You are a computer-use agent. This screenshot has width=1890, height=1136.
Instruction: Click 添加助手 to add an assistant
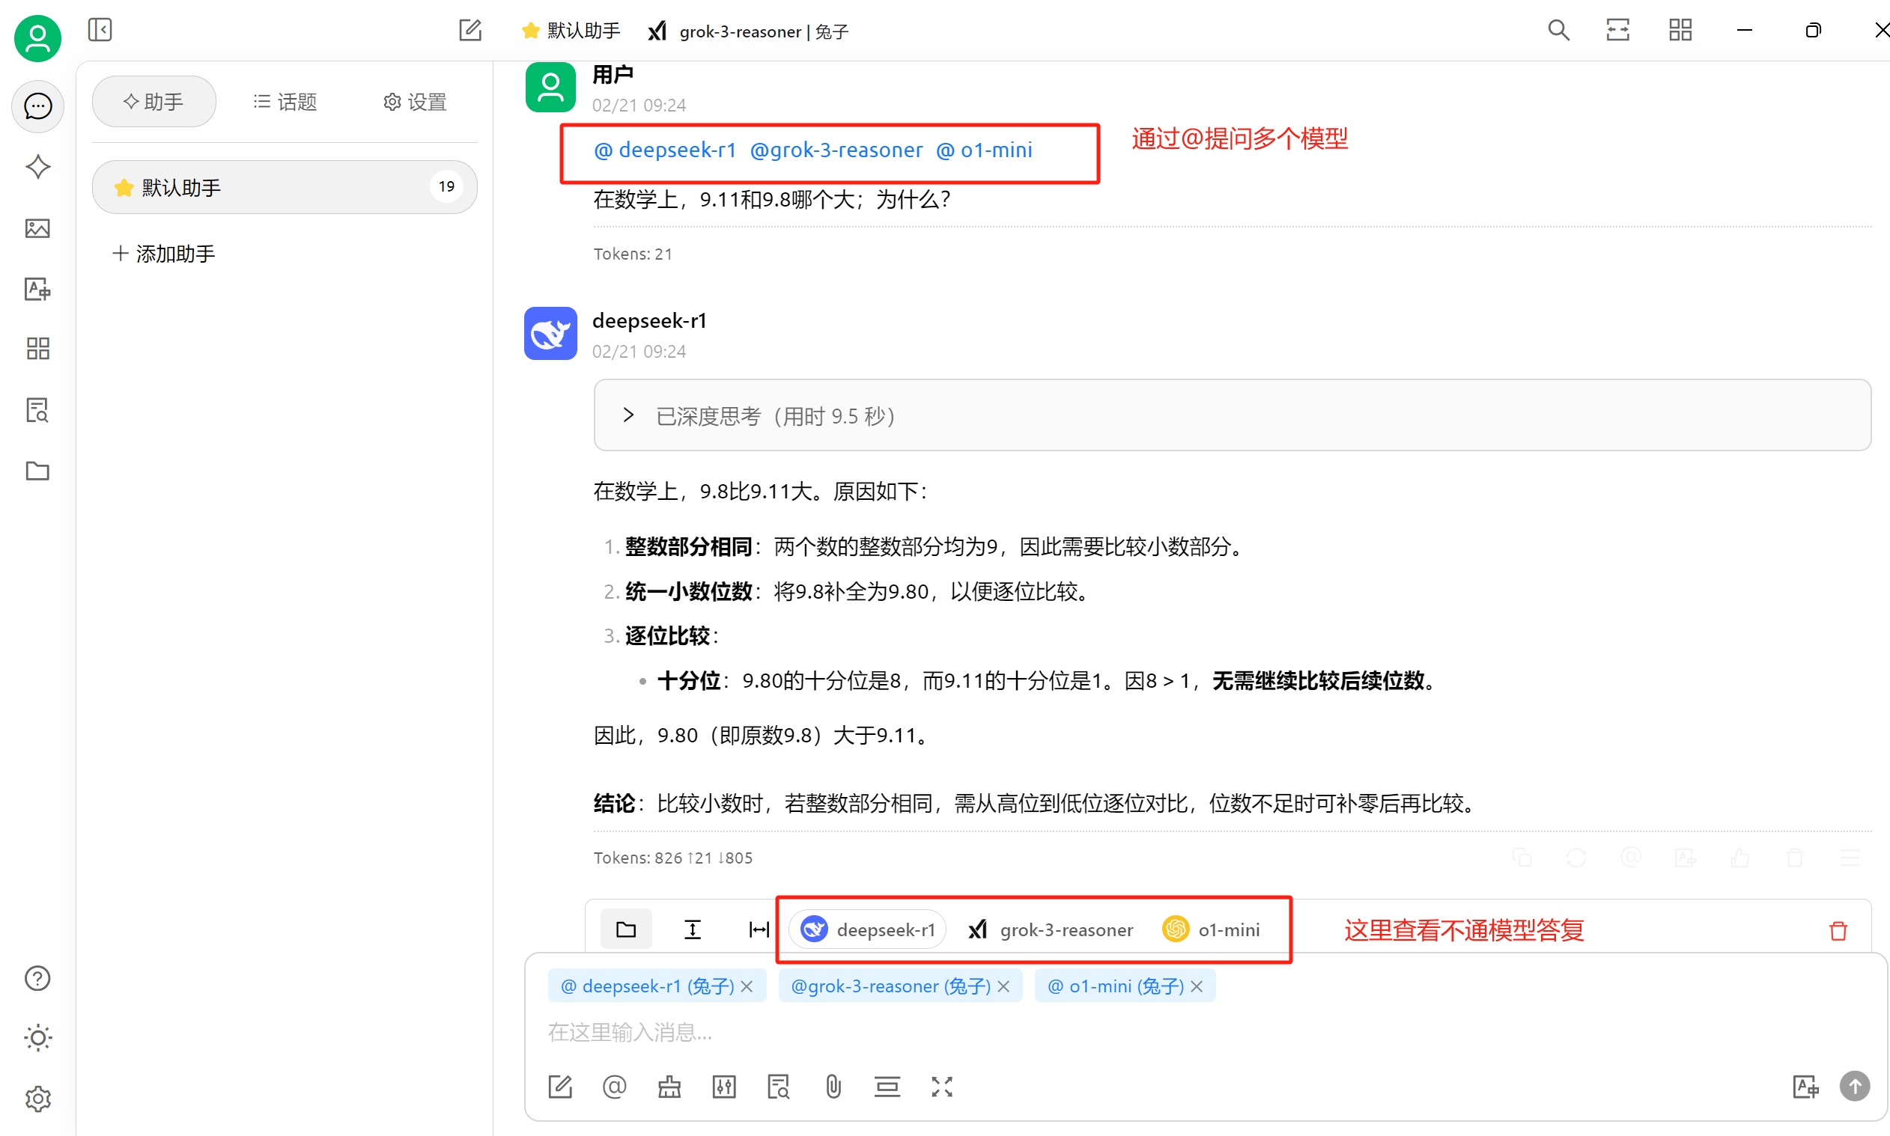(164, 254)
